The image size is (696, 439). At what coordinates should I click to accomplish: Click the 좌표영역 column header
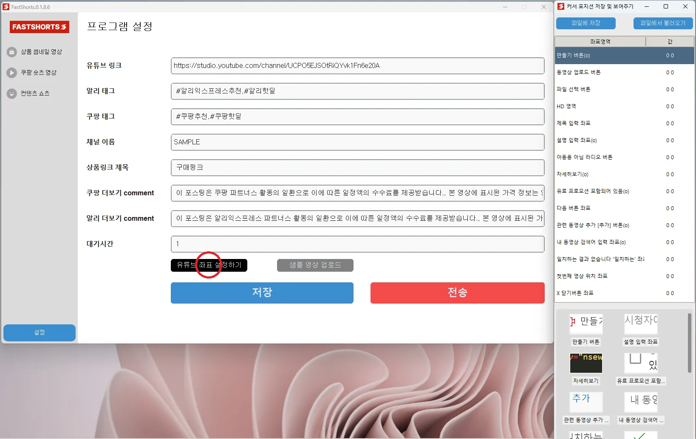click(x=600, y=42)
